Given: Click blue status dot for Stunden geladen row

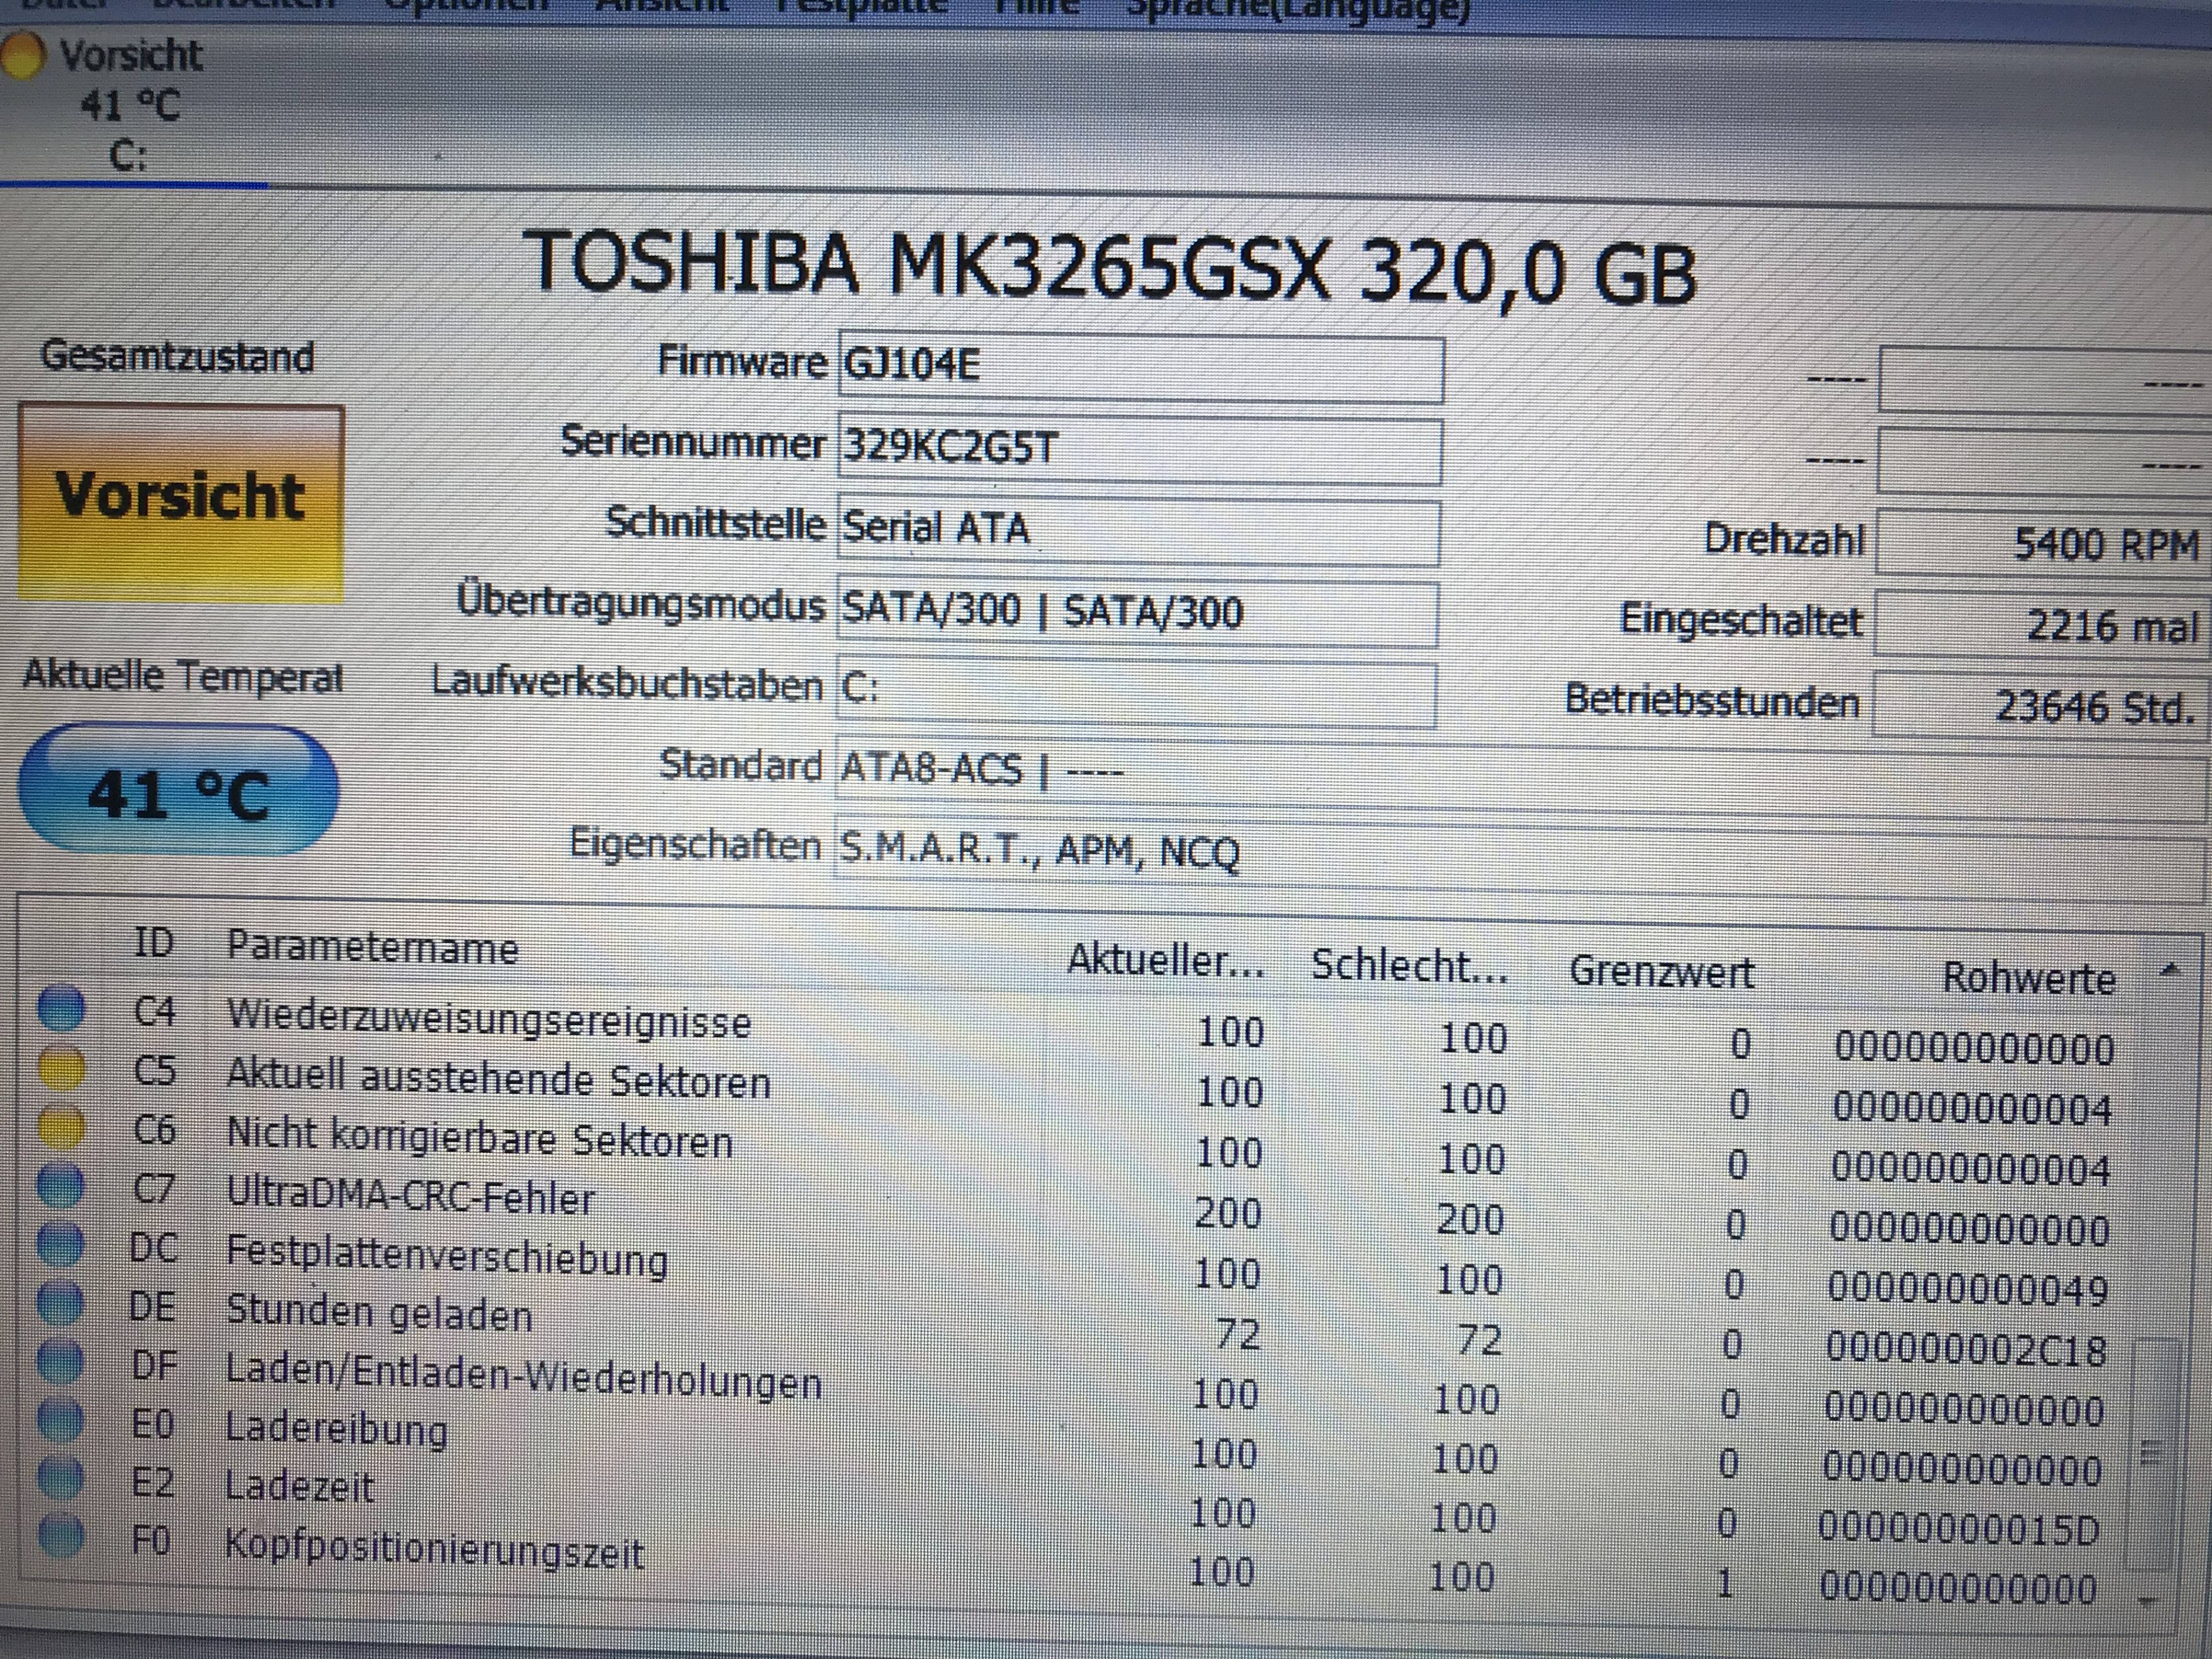Looking at the screenshot, I should pos(61,1302).
